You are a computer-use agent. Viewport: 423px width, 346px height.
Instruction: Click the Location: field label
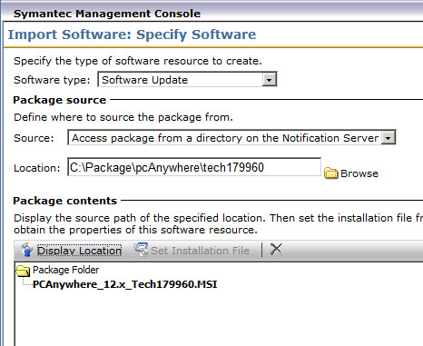[37, 168]
